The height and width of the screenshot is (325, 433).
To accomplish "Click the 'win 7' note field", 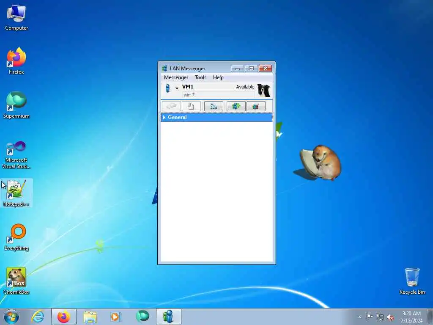I will click(218, 95).
